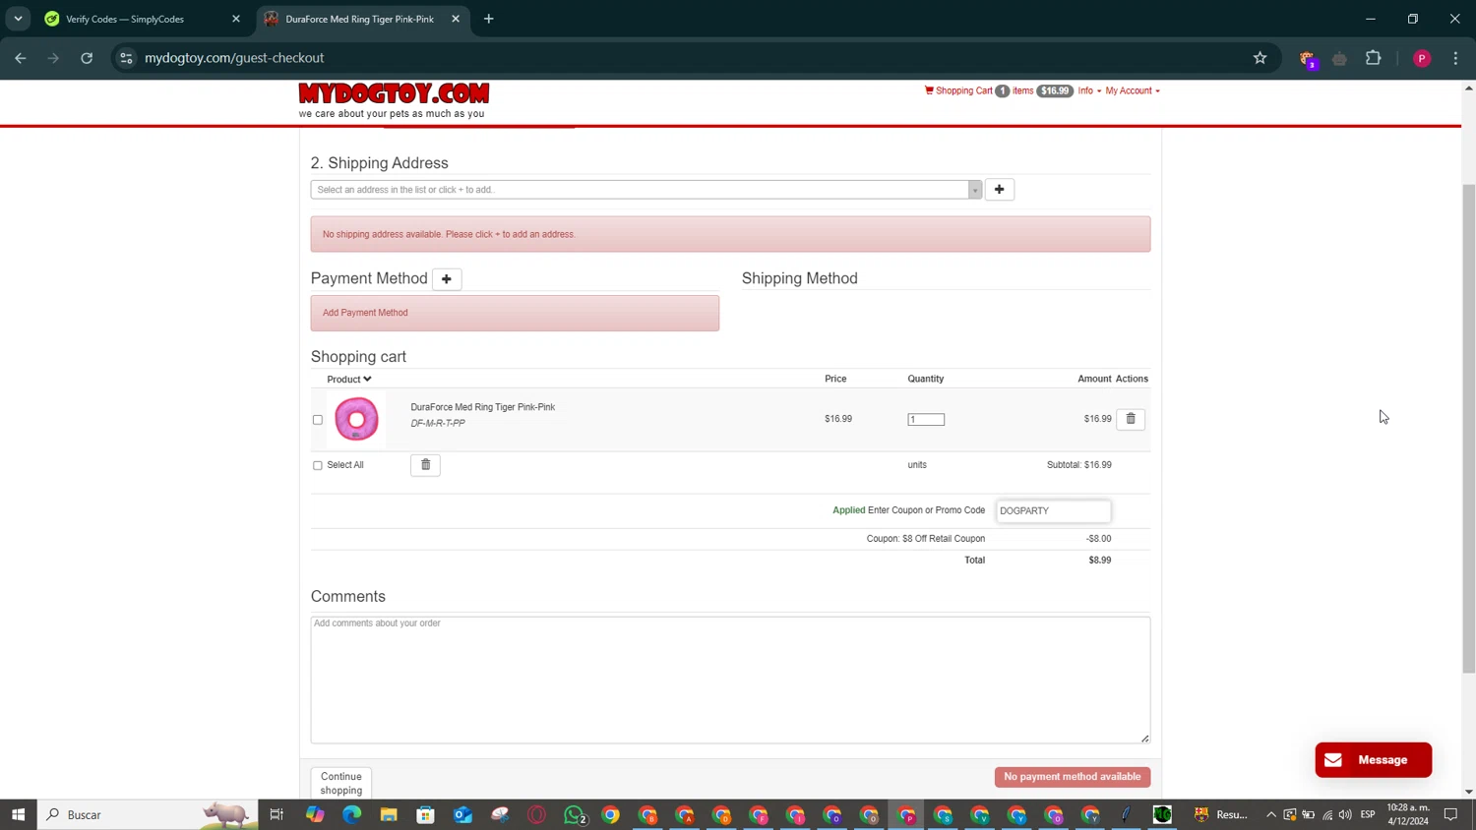Open DuraForce Med Ring Tiger Pink-Pink product link

coord(482,407)
